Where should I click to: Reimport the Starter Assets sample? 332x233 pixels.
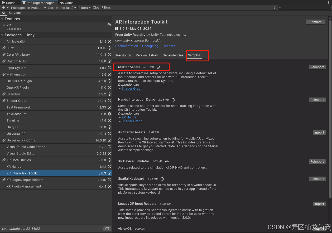(317, 67)
